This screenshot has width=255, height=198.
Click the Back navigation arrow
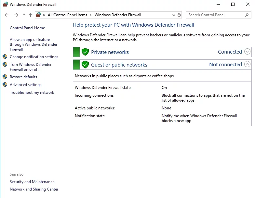pos(7,15)
